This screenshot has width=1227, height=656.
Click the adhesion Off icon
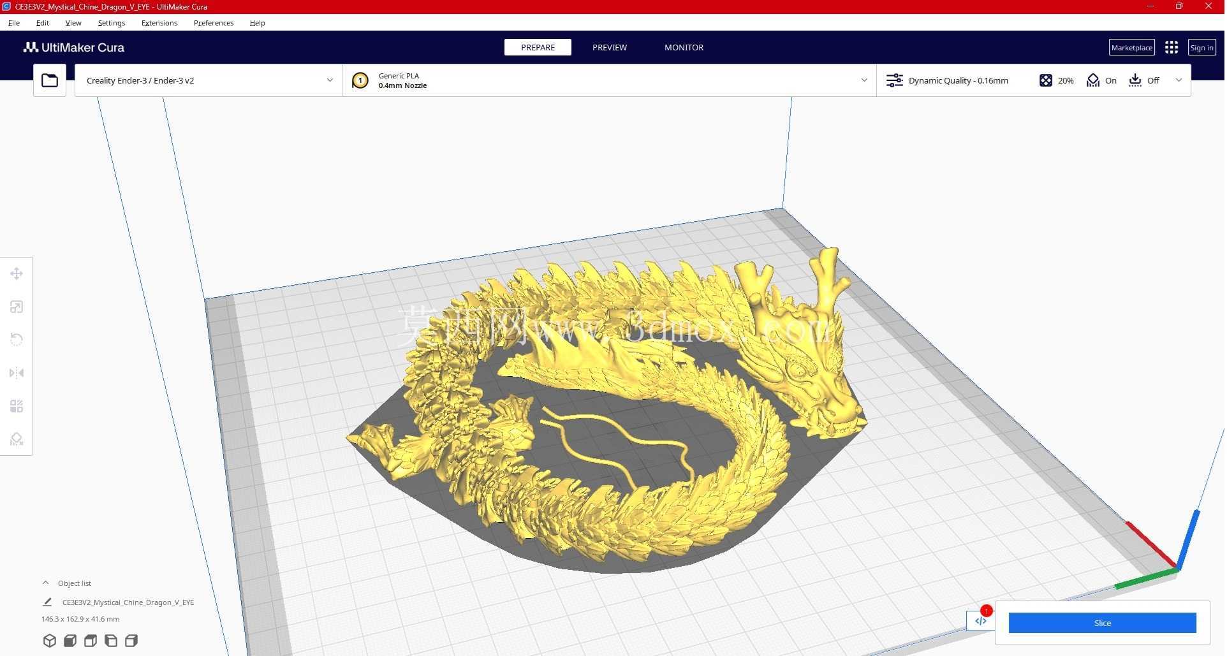tap(1135, 80)
